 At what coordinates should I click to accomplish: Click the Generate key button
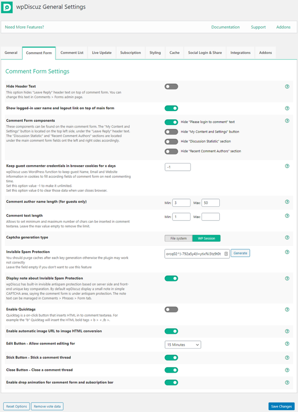point(240,253)
